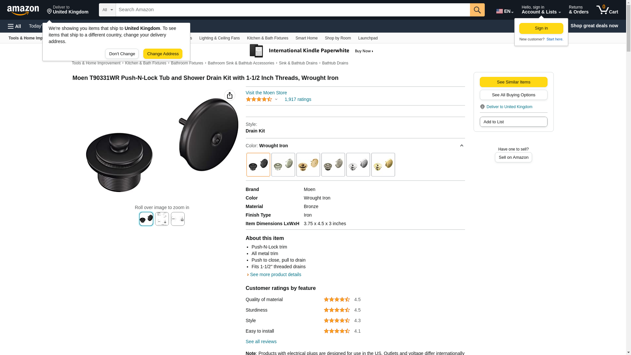Image resolution: width=631 pixels, height=355 pixels.
Task: Click the See Similar Items button
Action: [x=513, y=82]
